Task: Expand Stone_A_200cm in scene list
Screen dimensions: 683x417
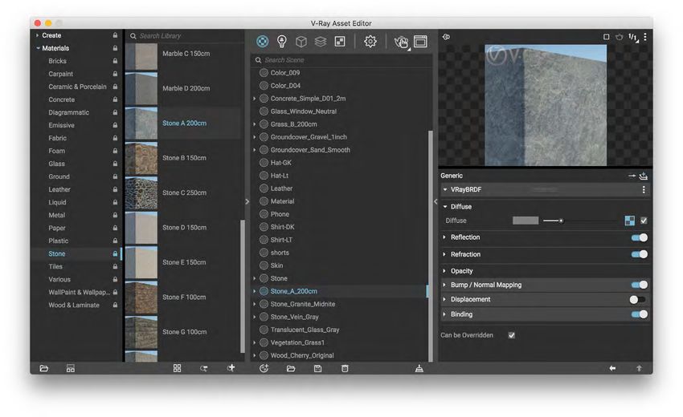Action: tap(255, 291)
